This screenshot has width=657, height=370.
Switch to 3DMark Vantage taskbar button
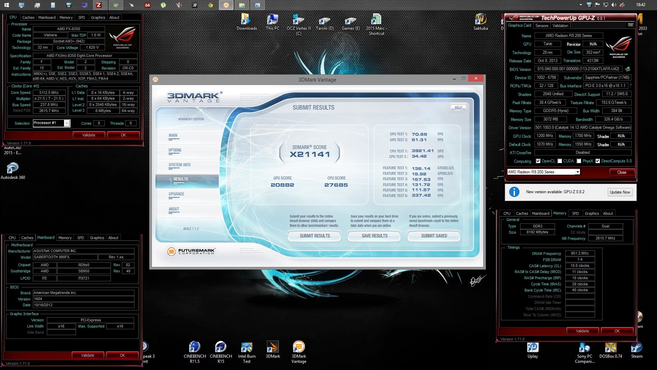pos(226,5)
